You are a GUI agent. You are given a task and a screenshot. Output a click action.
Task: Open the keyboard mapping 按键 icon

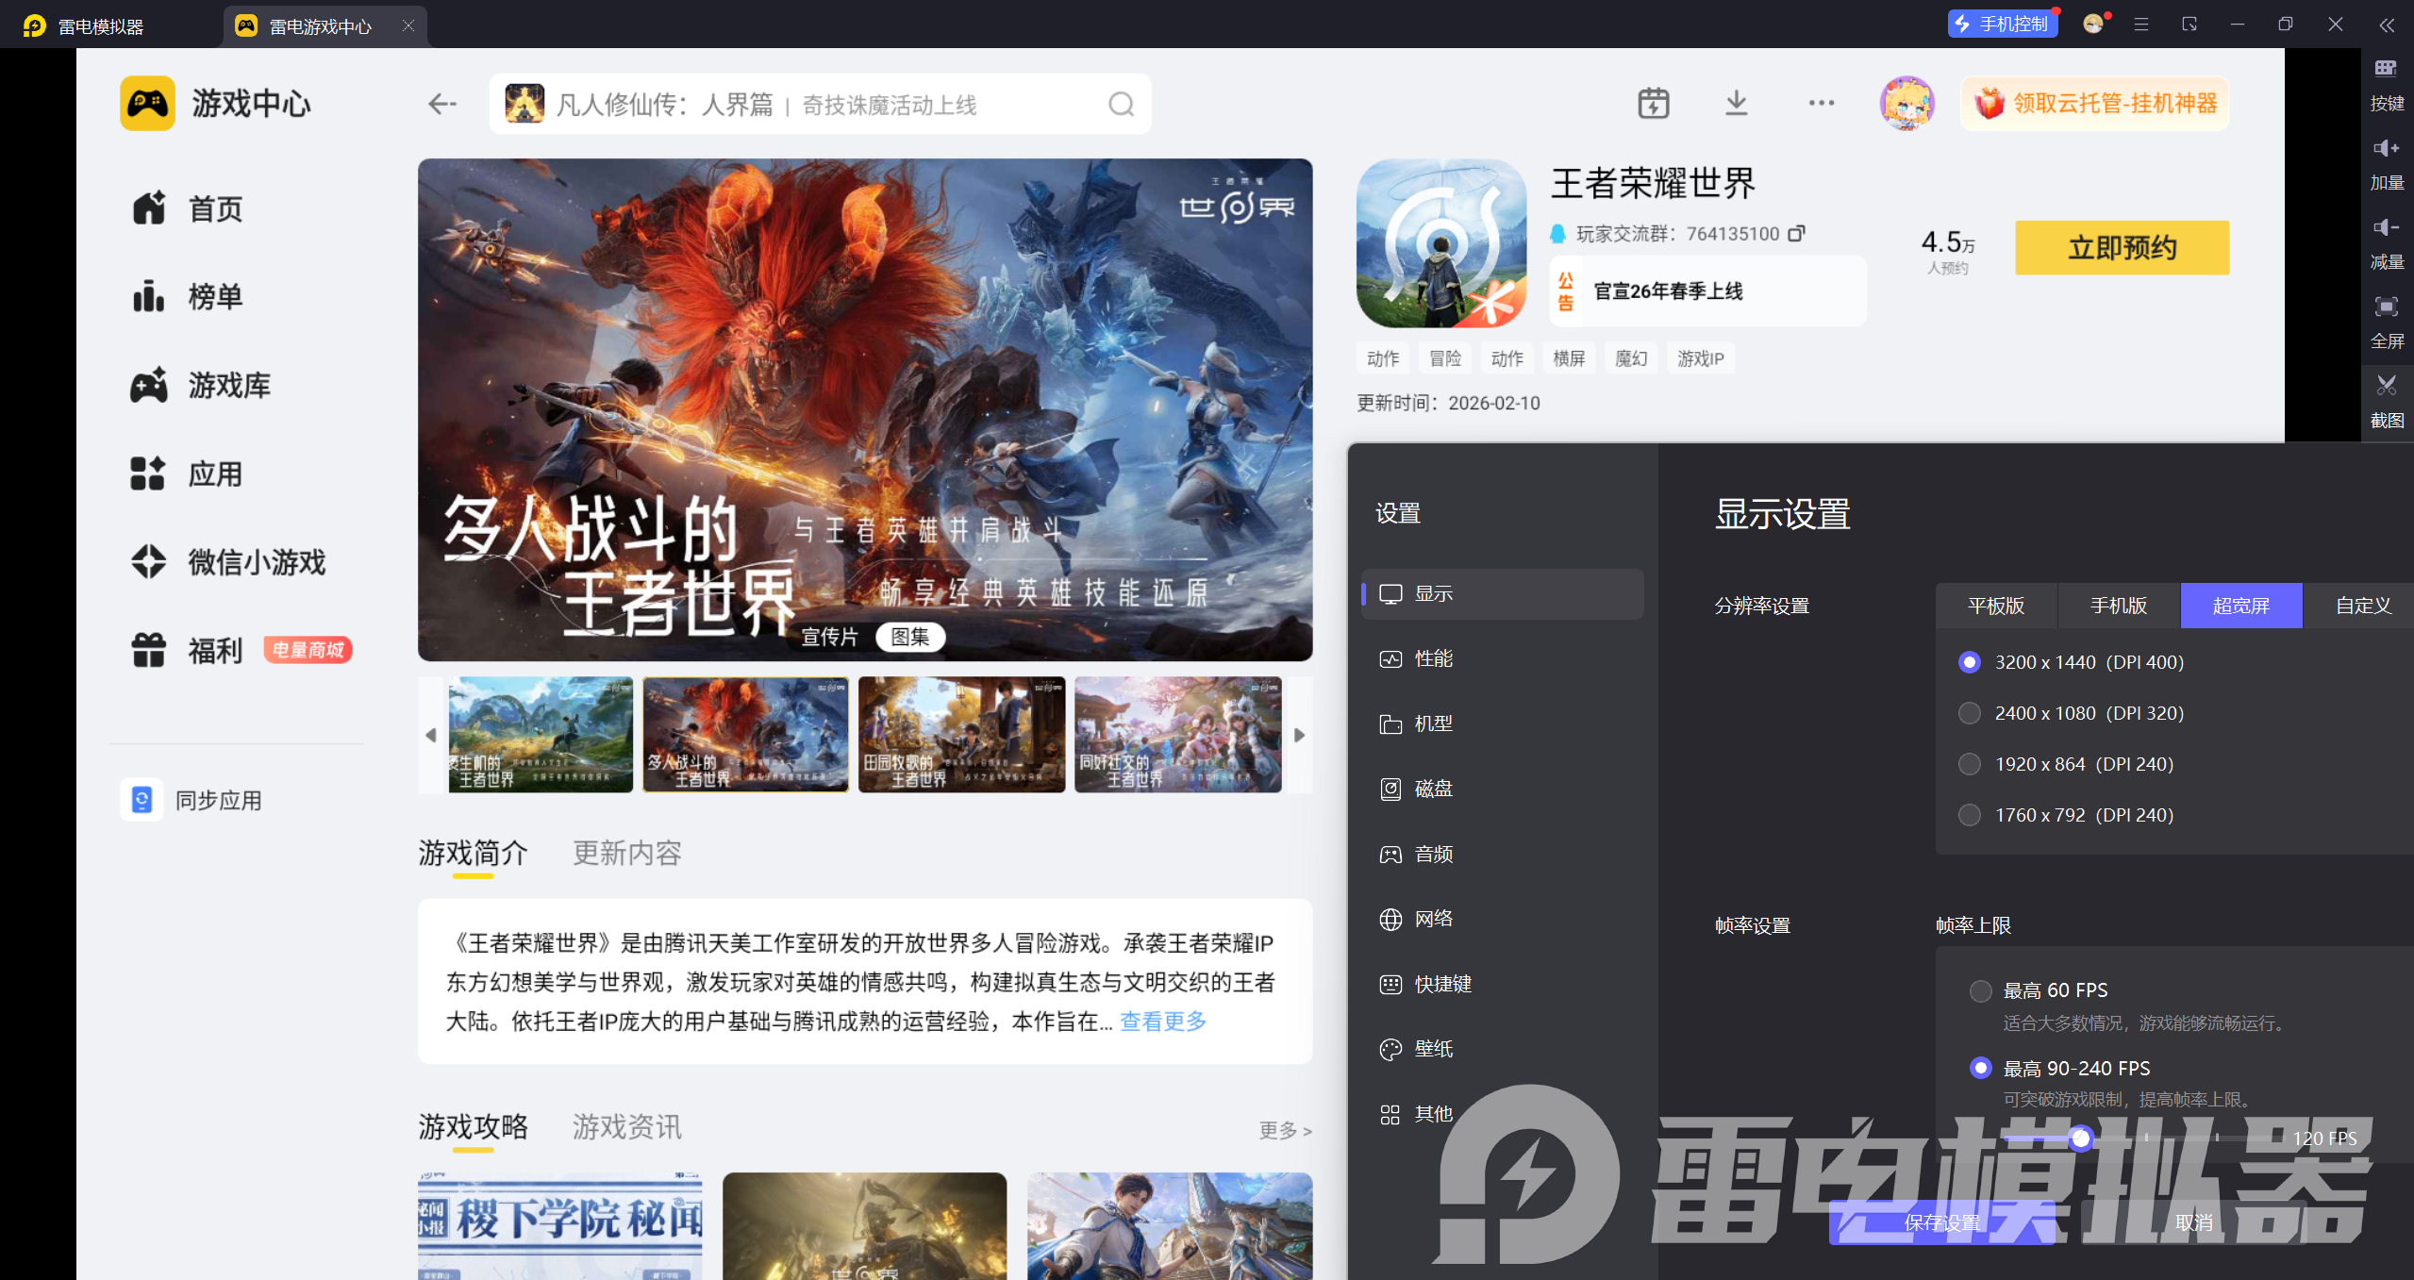coord(2387,69)
